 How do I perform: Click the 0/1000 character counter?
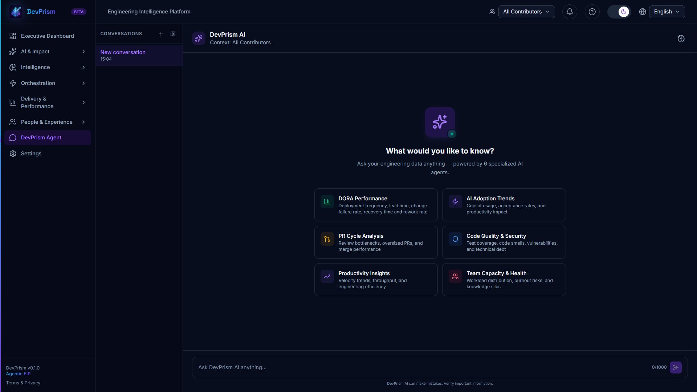pos(659,367)
